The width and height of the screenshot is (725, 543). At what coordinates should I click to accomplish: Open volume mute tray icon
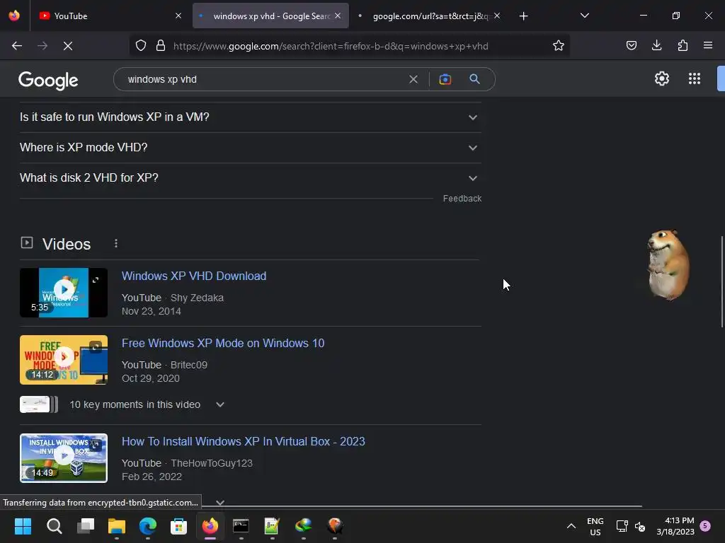click(640, 526)
